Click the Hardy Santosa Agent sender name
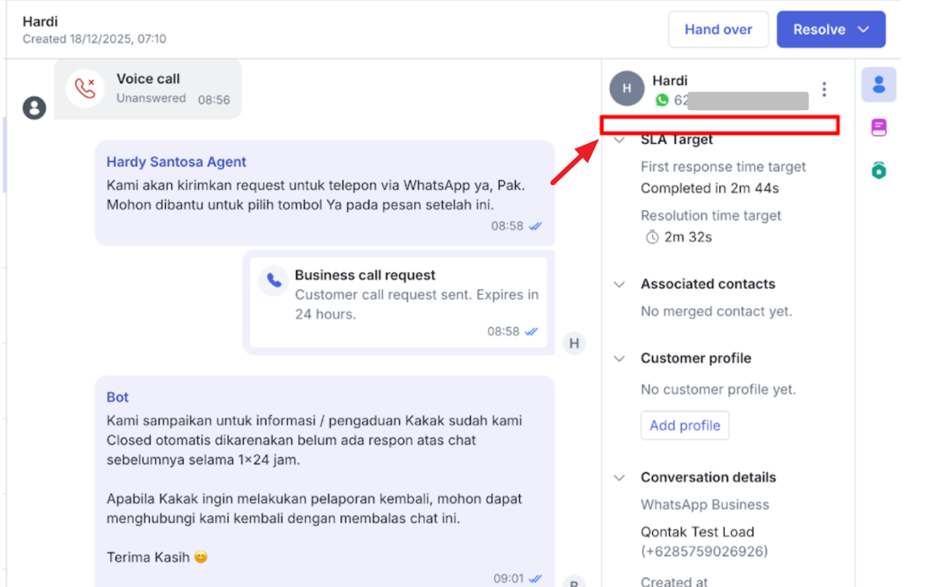This screenshot has height=587, width=937. pos(176,162)
